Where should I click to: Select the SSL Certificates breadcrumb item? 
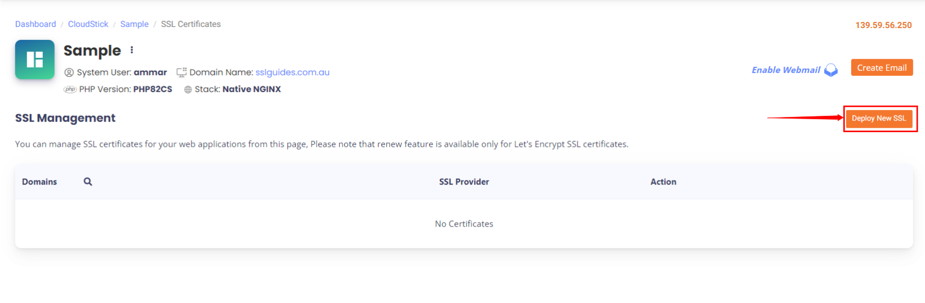coord(191,24)
